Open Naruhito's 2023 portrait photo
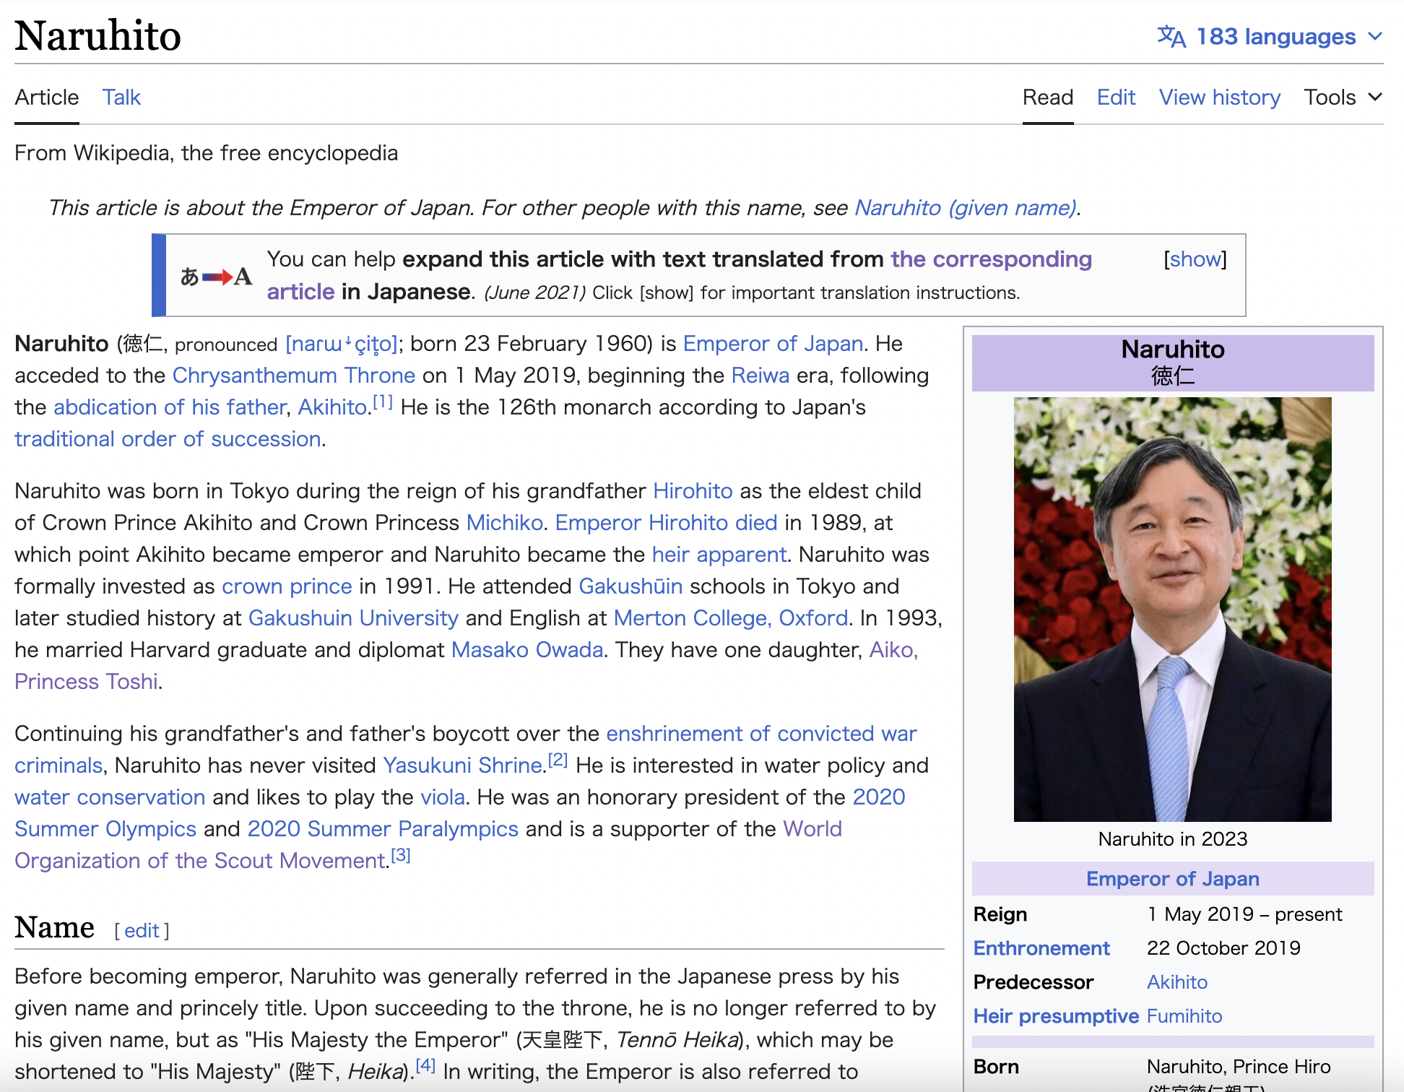This screenshot has height=1092, width=1404. 1172,609
